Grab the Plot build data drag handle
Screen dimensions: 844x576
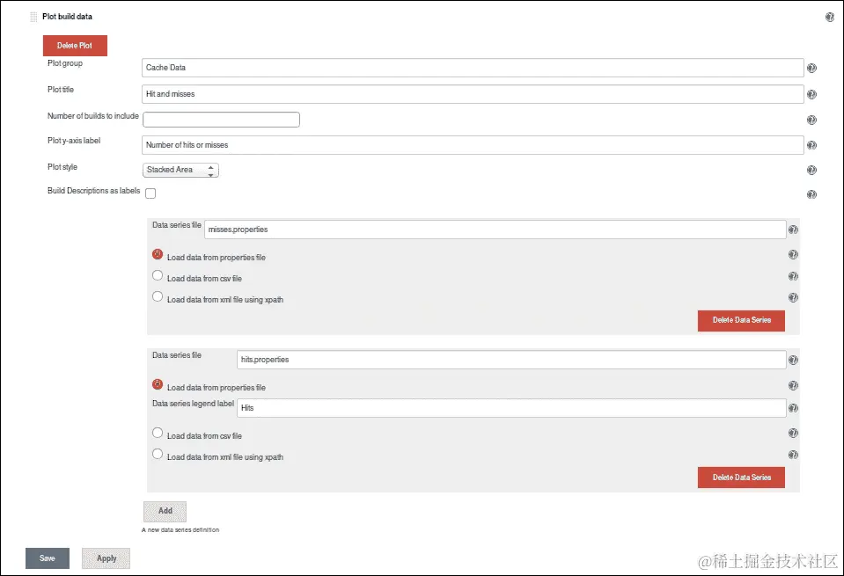(34, 17)
